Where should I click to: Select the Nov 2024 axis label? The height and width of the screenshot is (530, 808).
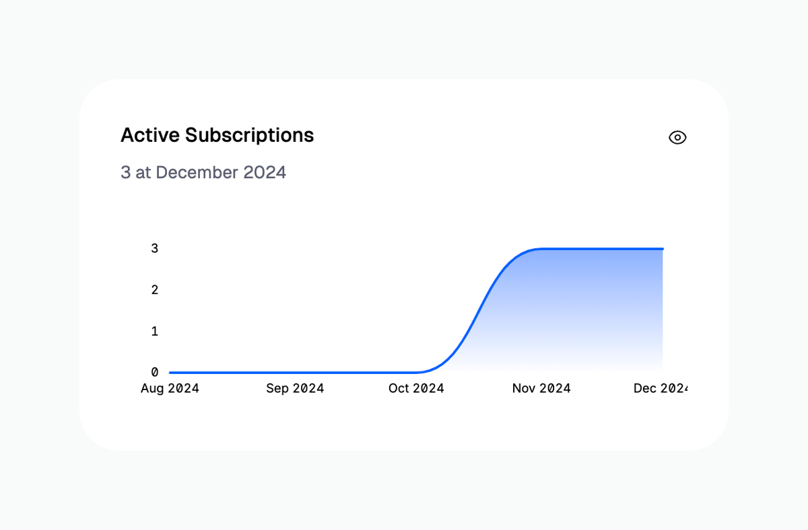tap(541, 388)
